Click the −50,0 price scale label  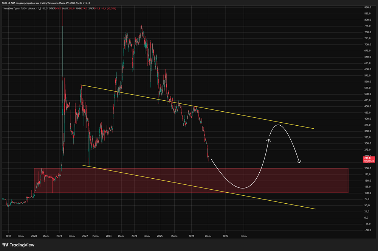[x=368, y=230]
